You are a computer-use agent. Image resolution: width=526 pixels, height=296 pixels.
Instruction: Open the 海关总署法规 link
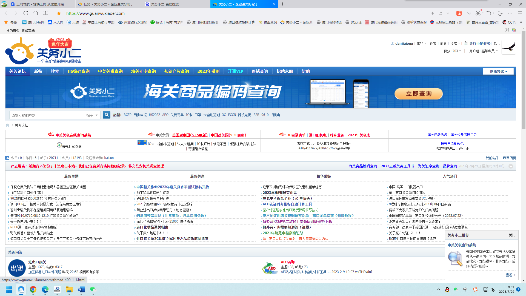437,135
